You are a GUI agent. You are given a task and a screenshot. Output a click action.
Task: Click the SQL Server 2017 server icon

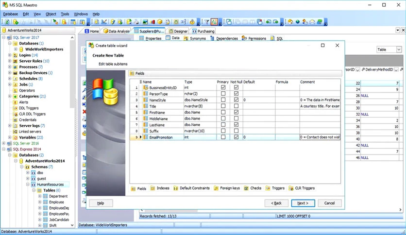(x=10, y=37)
